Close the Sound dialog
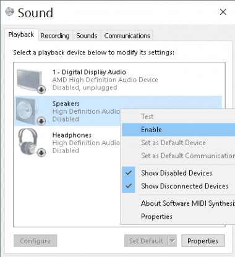The height and width of the screenshot is (257, 235). pos(223,12)
